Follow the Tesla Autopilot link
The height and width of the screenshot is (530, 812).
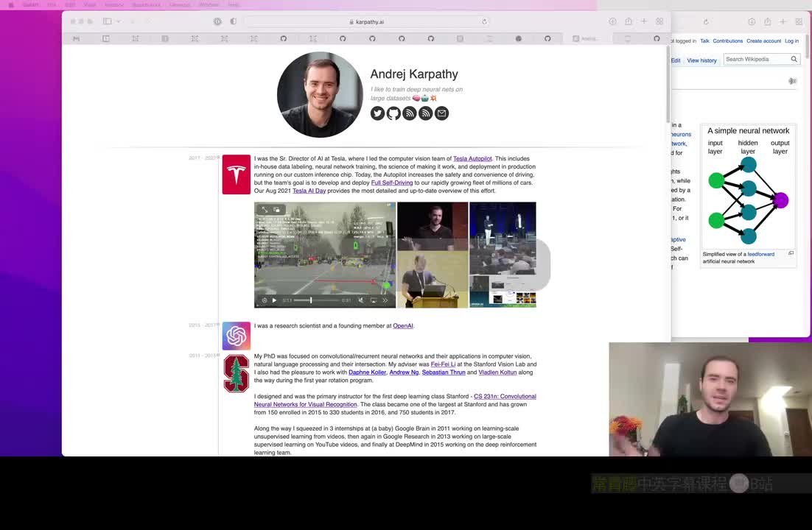[x=472, y=159]
